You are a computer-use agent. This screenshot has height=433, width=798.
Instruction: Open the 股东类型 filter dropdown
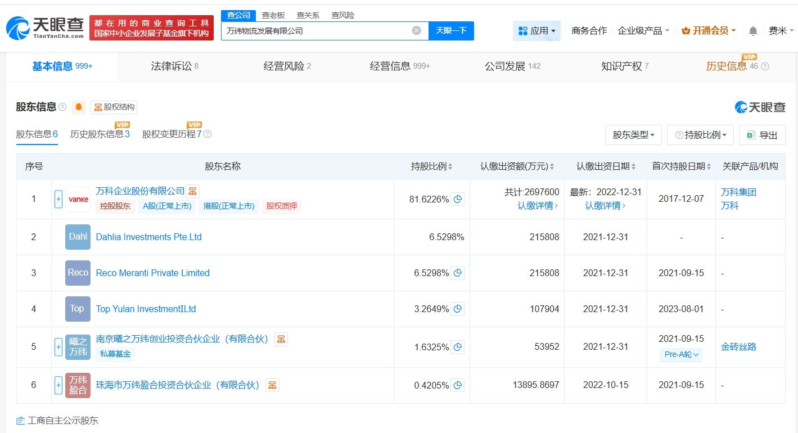(633, 134)
